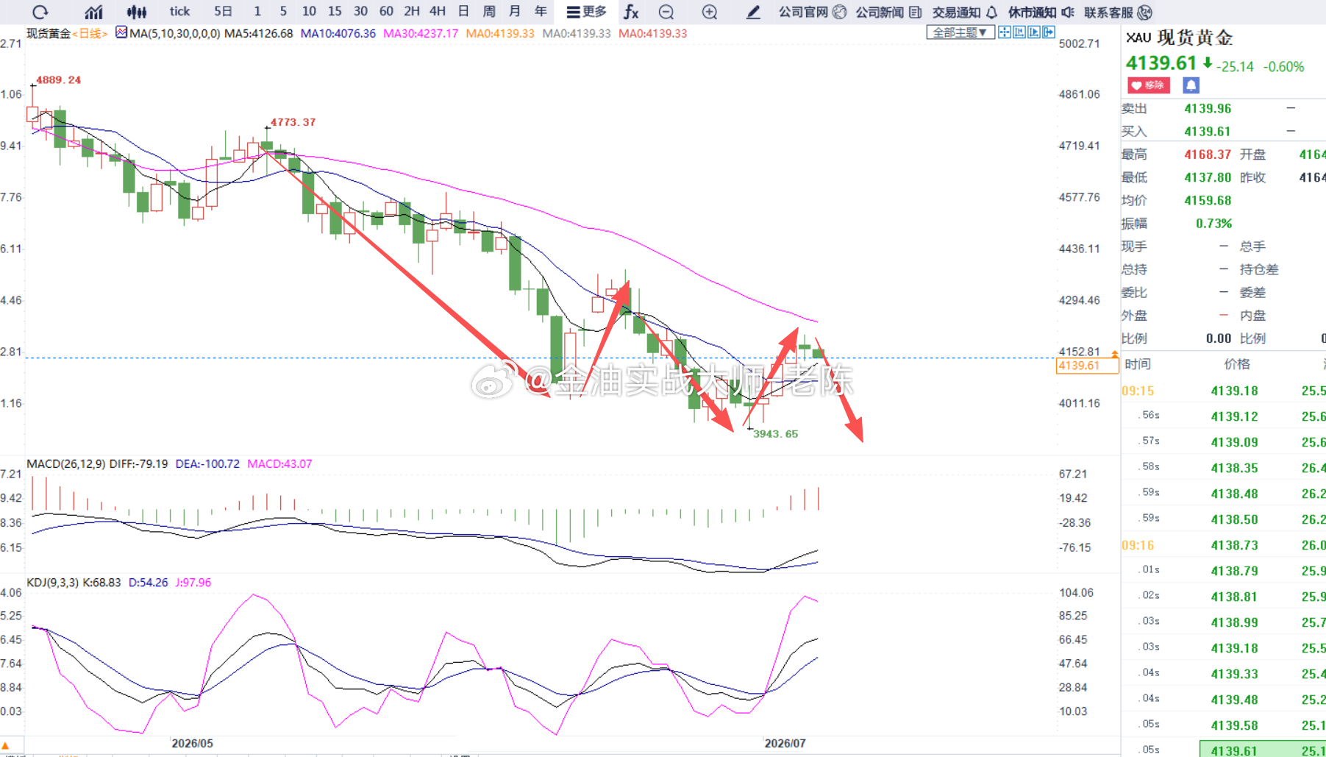The width and height of the screenshot is (1326, 757).
Task: Click the 最低 value 4137.80
Action: [x=1208, y=177]
